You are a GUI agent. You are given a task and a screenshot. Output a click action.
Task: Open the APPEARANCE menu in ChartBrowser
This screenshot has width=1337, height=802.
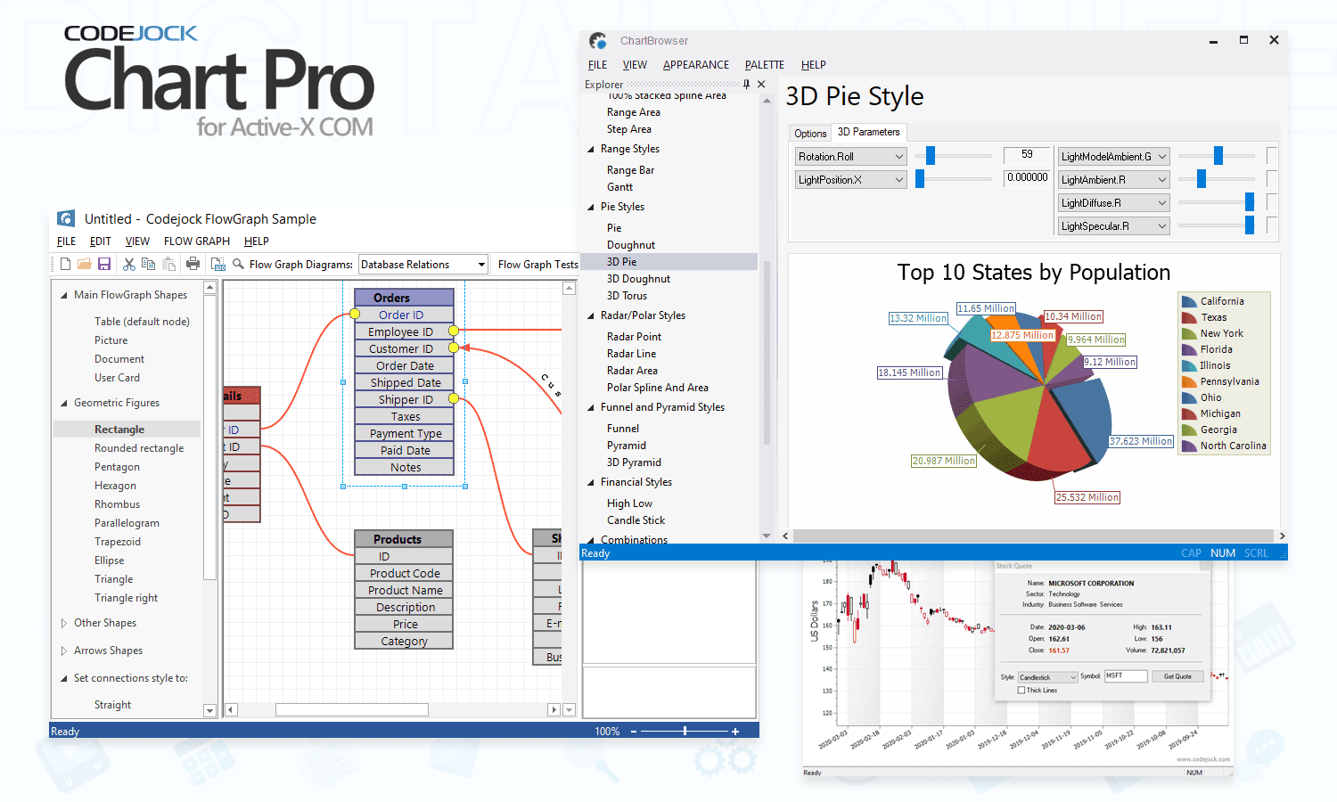point(696,65)
